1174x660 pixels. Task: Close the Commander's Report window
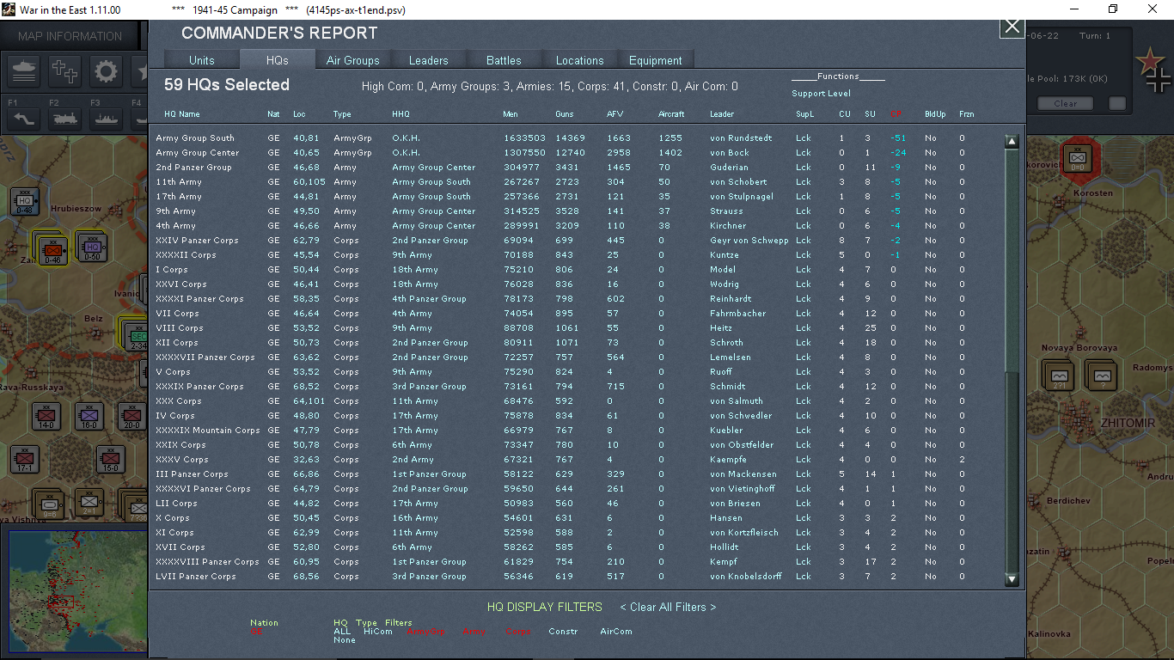coord(1012,27)
